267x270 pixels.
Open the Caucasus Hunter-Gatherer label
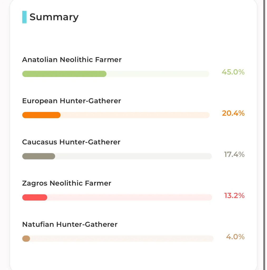point(71,142)
